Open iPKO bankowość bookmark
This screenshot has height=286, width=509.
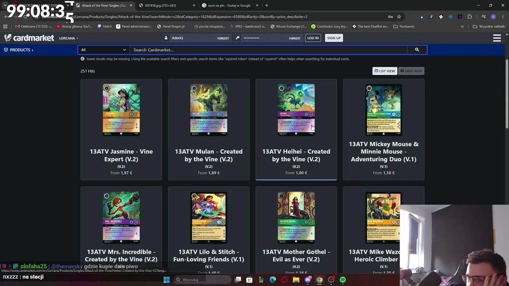click(248, 27)
